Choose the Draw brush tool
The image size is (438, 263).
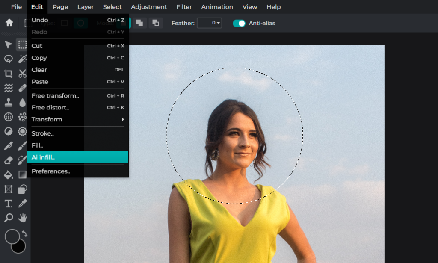22,146
